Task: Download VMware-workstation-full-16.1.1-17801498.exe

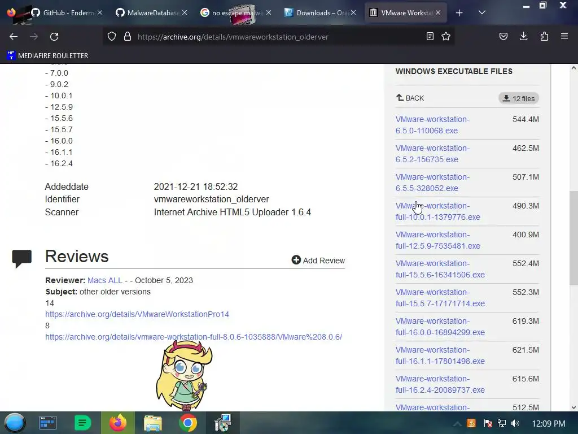Action: [440, 355]
